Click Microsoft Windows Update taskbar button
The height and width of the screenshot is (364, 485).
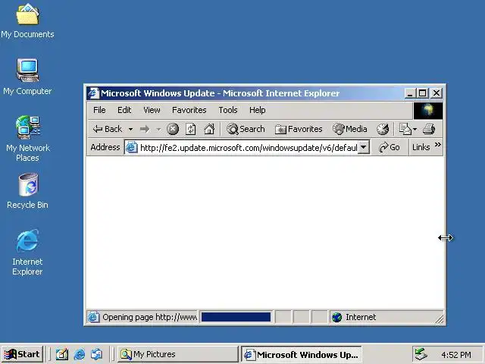pyautogui.click(x=302, y=354)
